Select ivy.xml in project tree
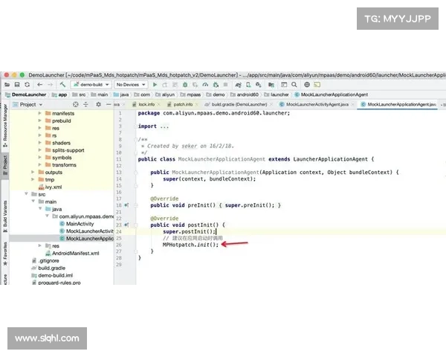 [50, 187]
